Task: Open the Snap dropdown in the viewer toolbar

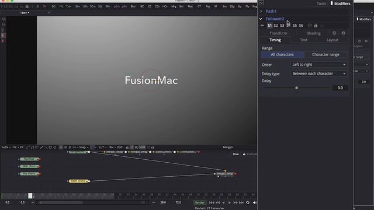Action: (x=83, y=148)
